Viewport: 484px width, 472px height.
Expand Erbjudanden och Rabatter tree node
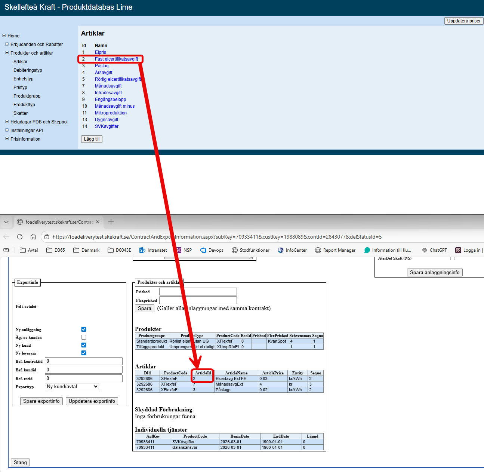(7, 44)
